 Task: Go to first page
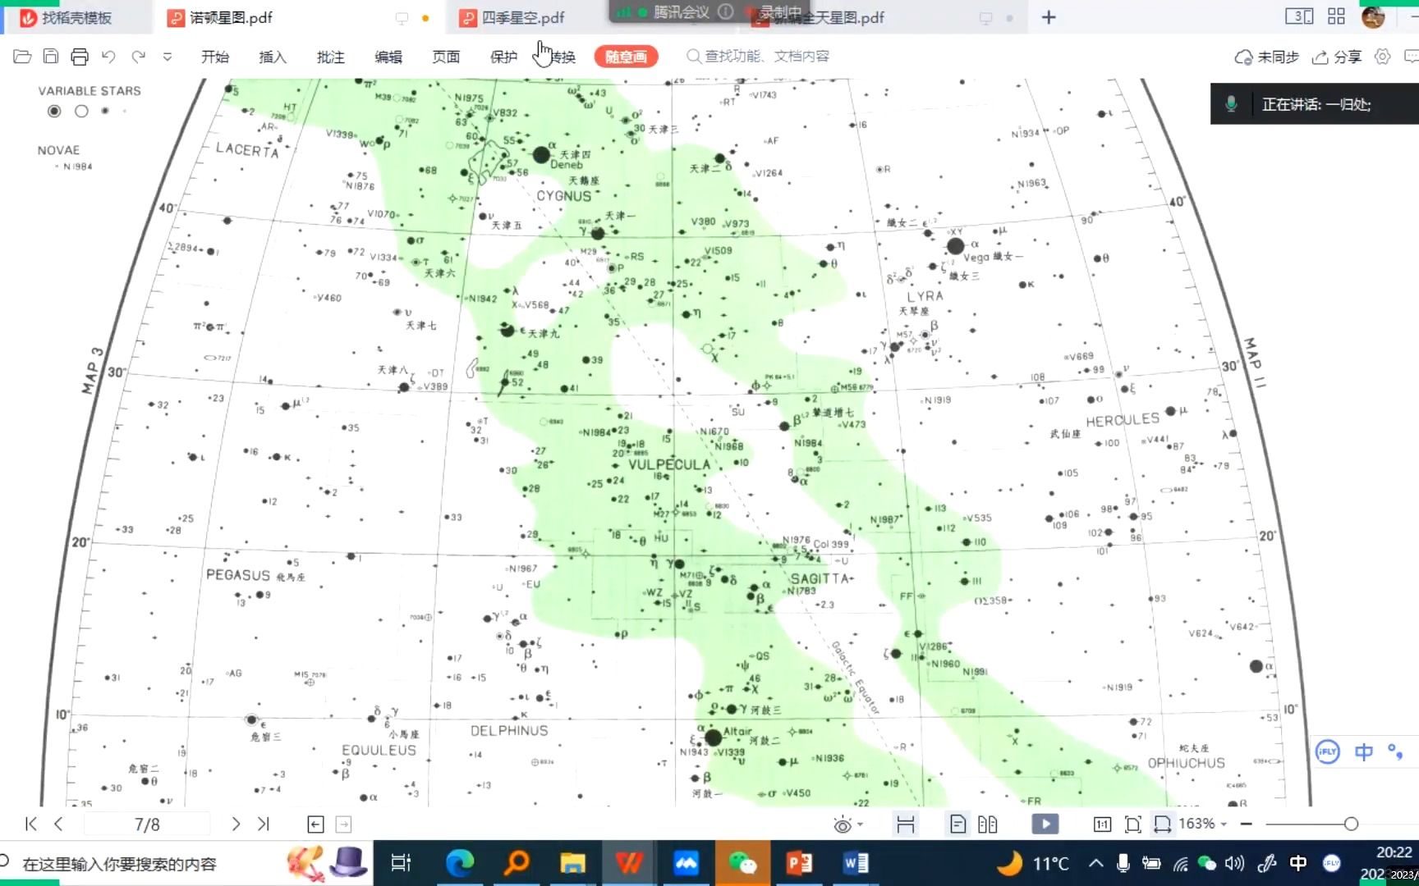30,824
